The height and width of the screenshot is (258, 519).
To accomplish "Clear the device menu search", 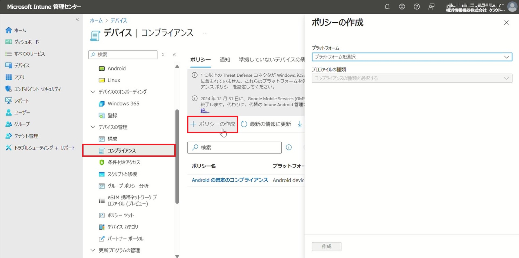I will [163, 55].
